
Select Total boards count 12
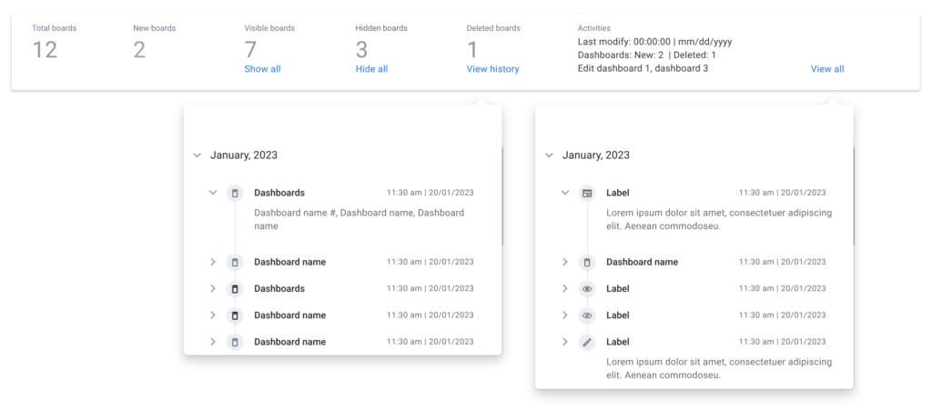pos(45,50)
